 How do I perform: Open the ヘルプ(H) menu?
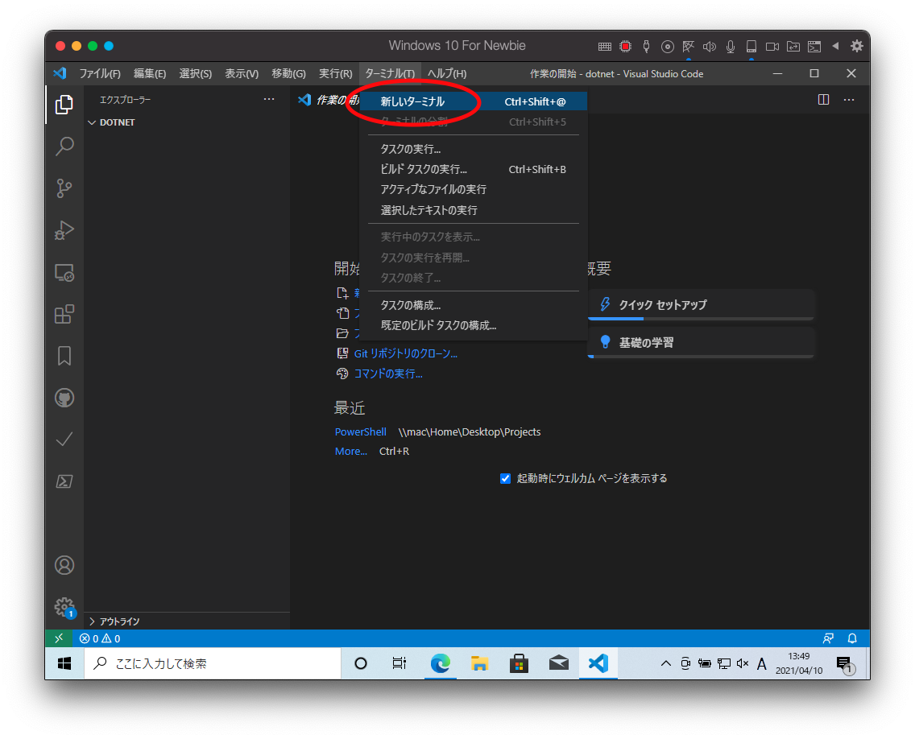coord(446,73)
